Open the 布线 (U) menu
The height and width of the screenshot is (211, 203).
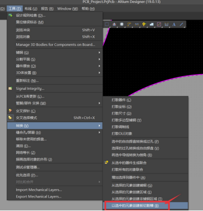click(31, 8)
